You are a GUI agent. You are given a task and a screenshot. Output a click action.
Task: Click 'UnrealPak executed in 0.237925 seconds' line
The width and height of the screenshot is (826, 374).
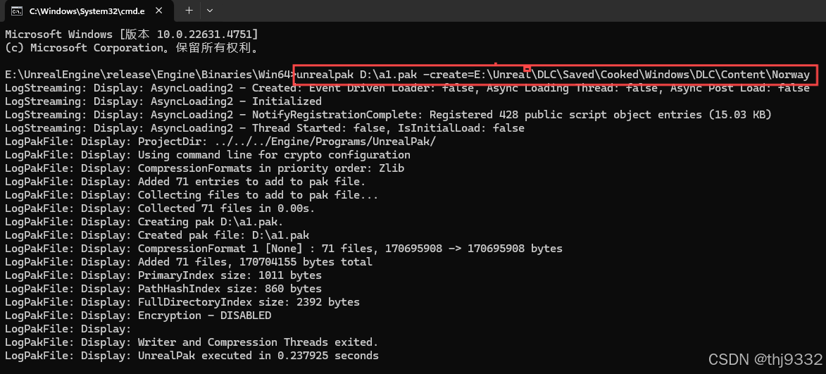tap(192, 356)
